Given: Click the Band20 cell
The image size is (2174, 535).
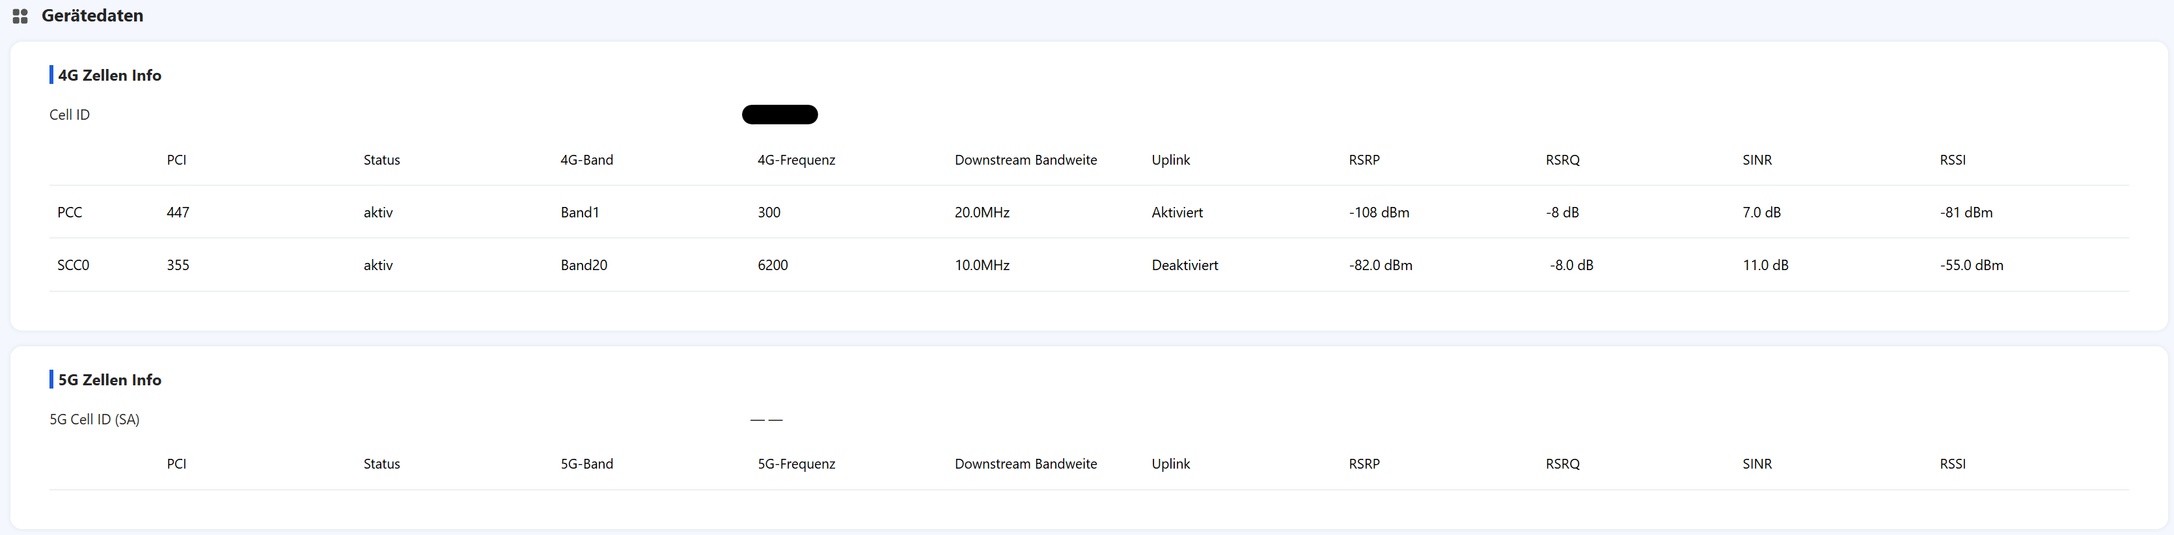Looking at the screenshot, I should point(583,265).
